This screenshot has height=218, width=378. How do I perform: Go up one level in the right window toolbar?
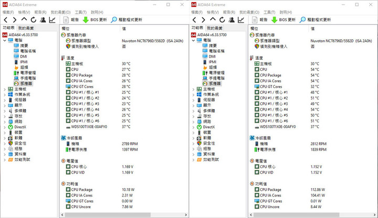pos(213,19)
